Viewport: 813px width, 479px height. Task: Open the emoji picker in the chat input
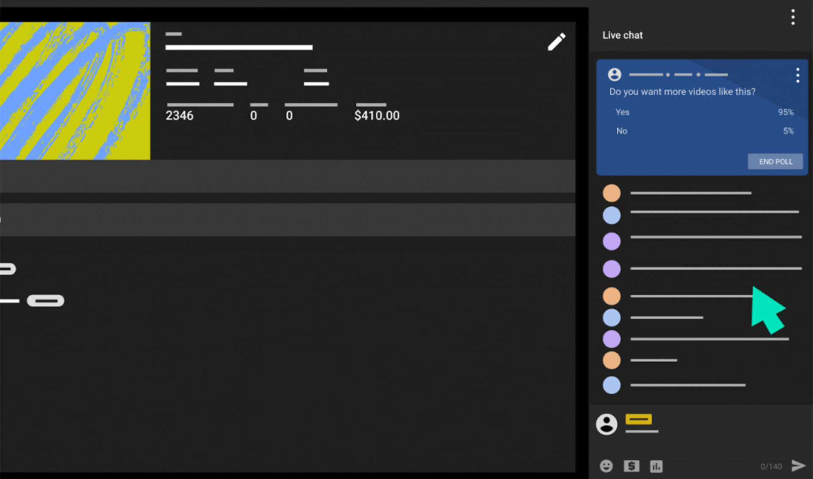click(x=606, y=466)
